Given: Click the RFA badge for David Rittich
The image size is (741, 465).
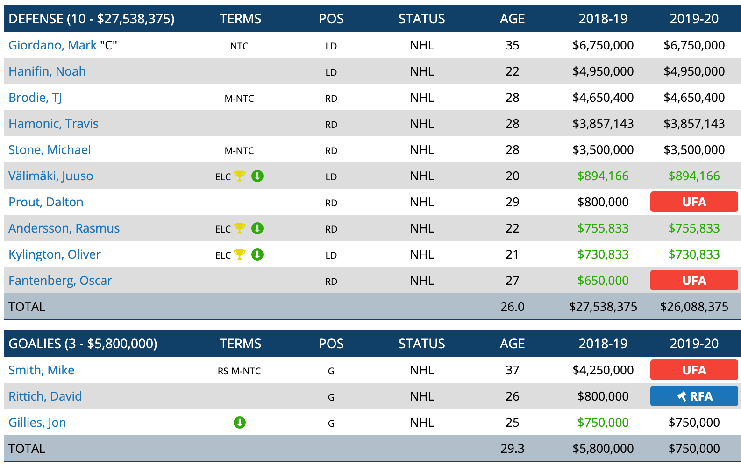Looking at the screenshot, I should point(694,396).
